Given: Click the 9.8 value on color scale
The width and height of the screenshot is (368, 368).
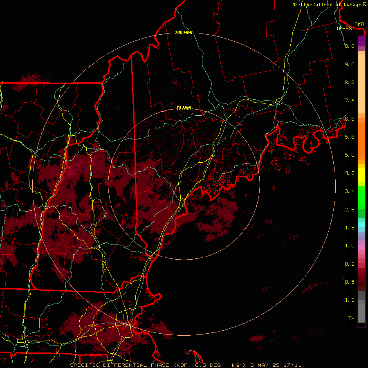Looking at the screenshot, I should click(x=350, y=46).
